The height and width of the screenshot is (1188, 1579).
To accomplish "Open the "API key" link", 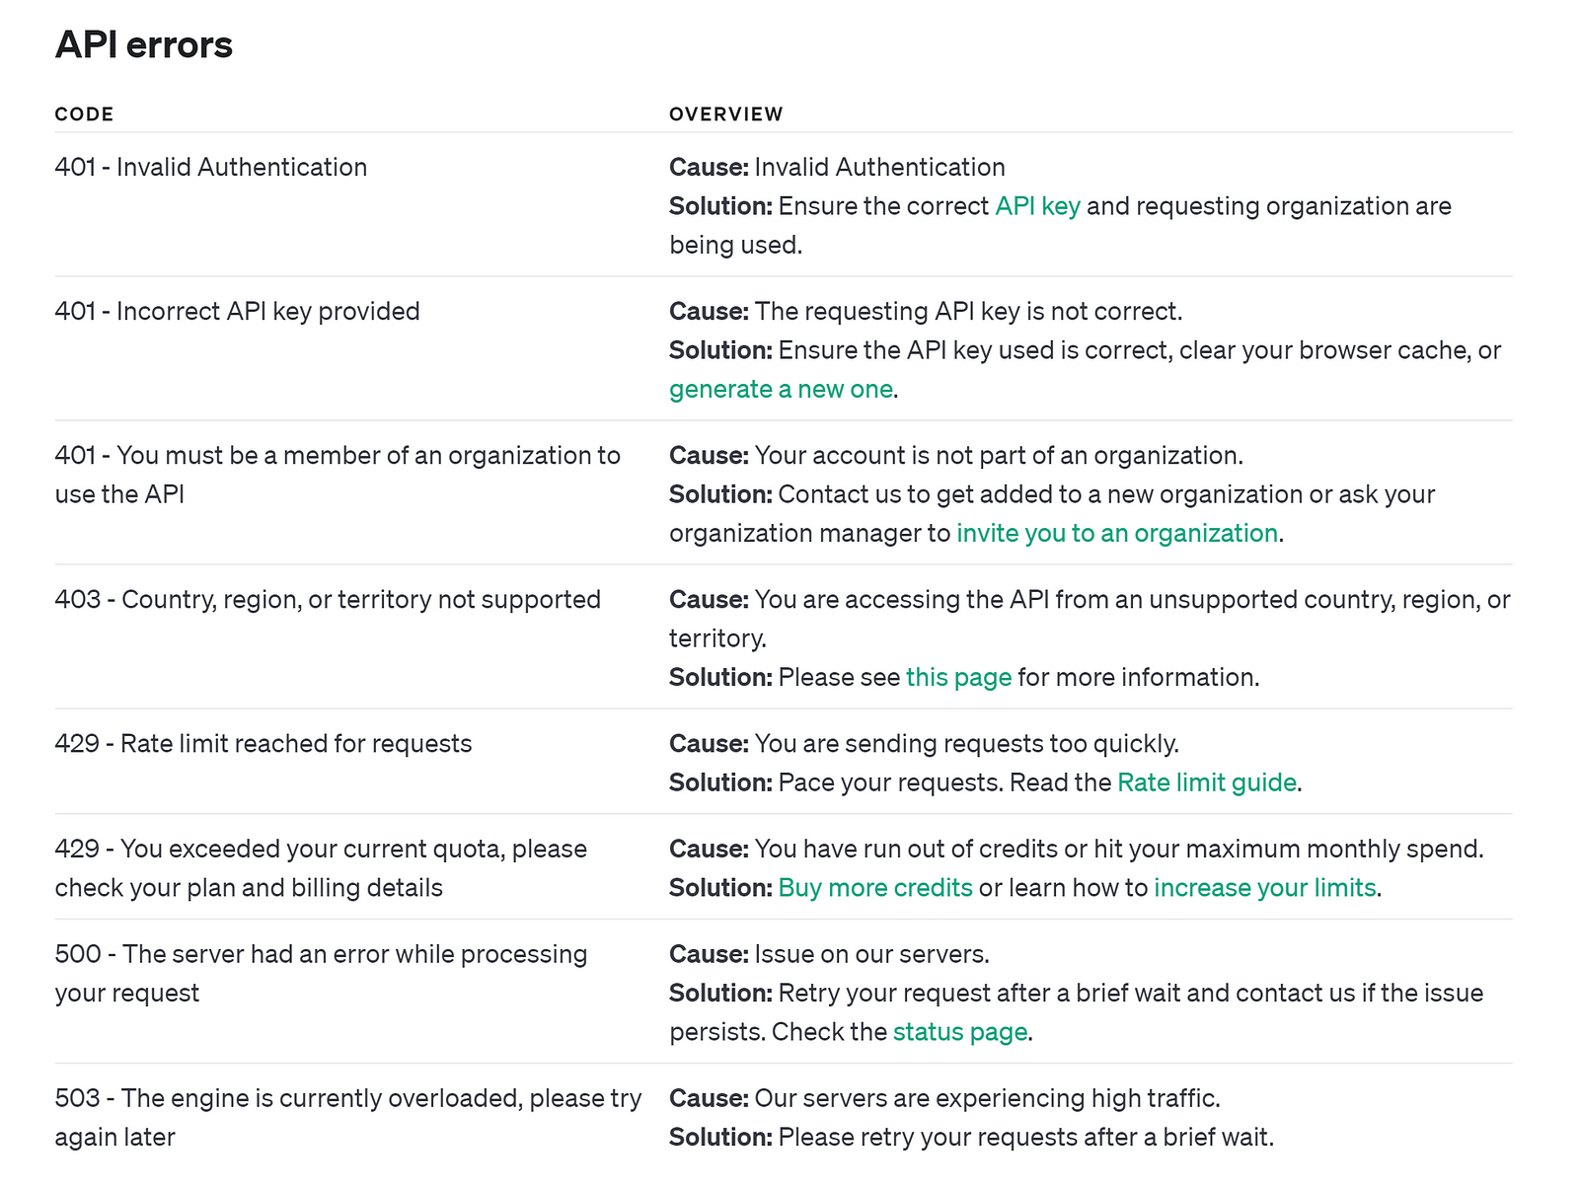I will 1037,206.
